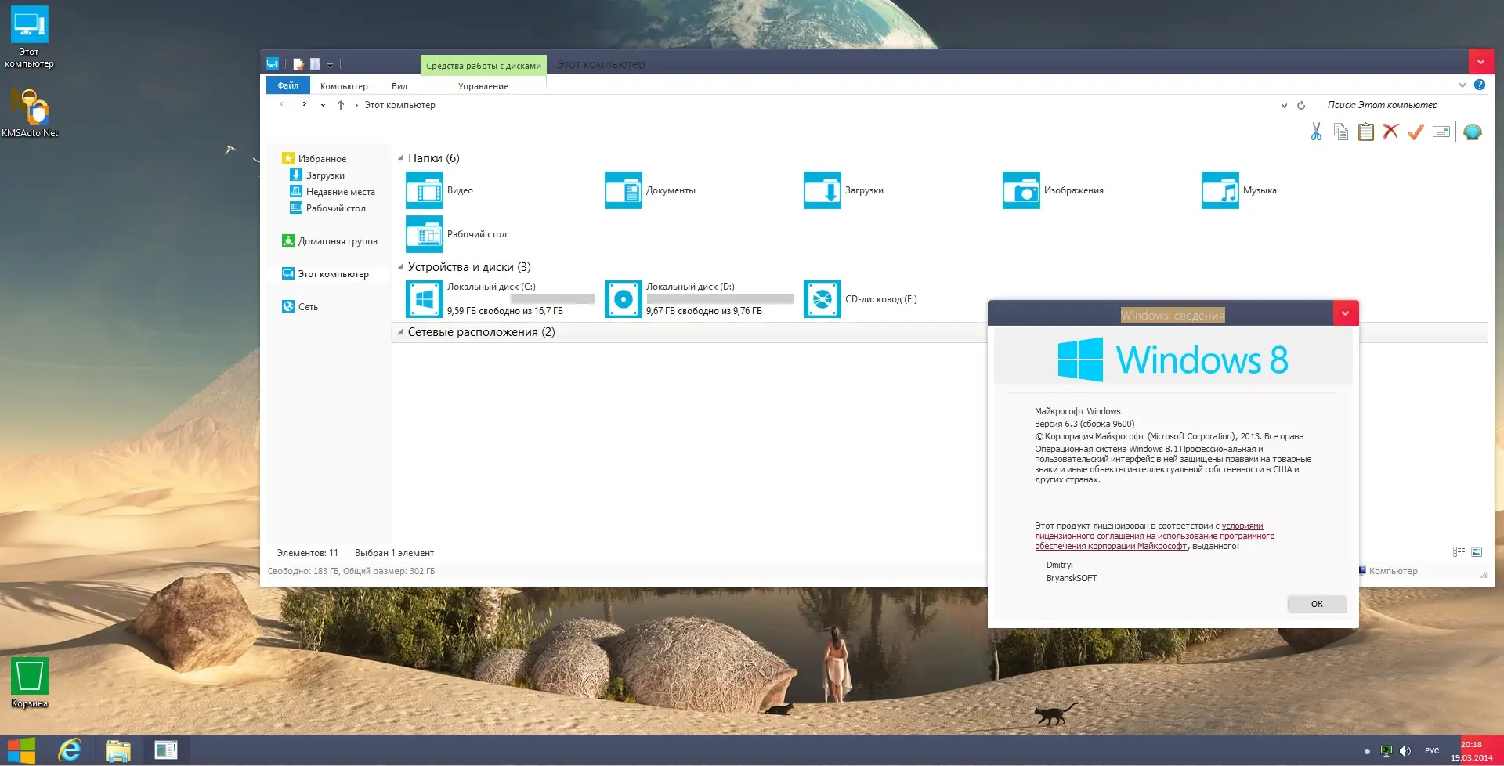Click the Explorer window system icon in title bar
Image resolution: width=1504 pixels, height=766 pixels.
273,63
